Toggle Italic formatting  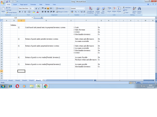point(22,12)
